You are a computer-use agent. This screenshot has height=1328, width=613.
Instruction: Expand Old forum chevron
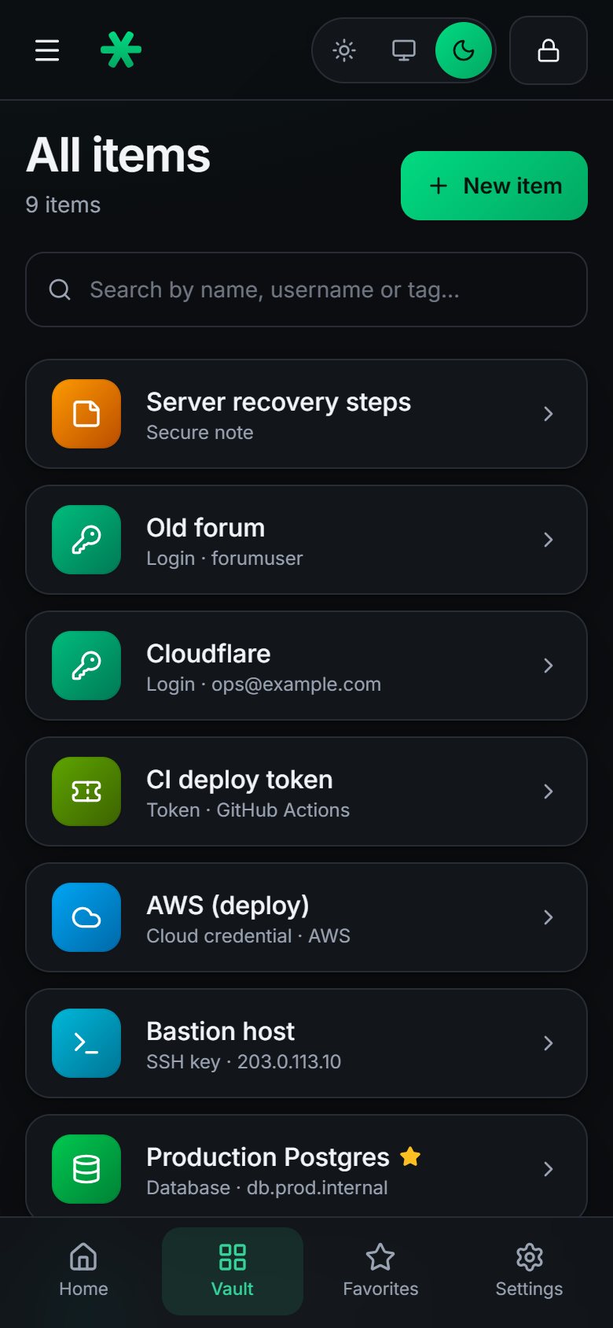(x=549, y=540)
